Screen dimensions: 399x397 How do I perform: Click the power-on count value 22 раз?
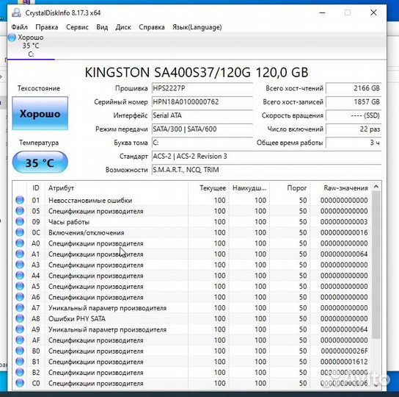(x=354, y=129)
